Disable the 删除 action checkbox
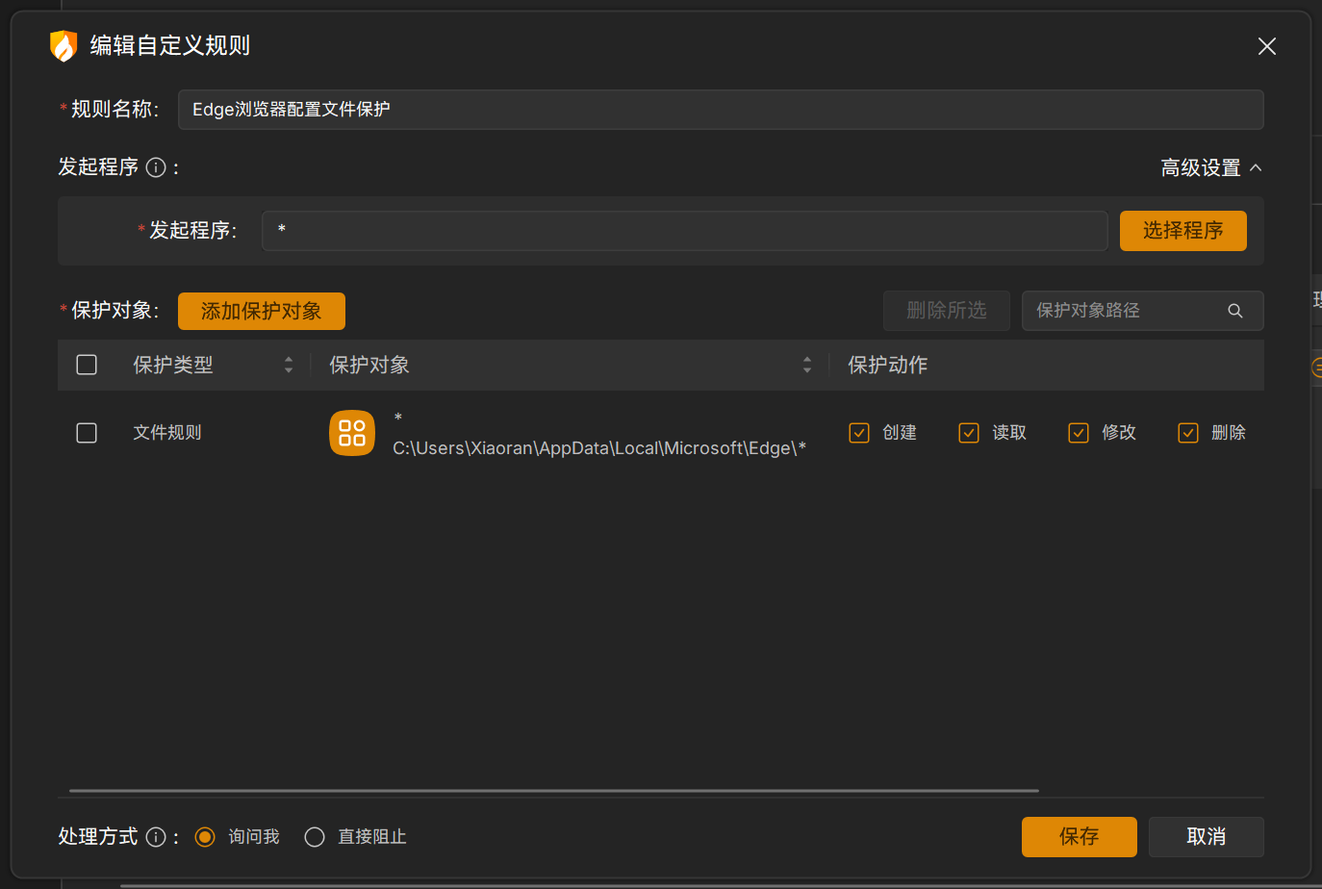The image size is (1322, 889). click(1188, 433)
